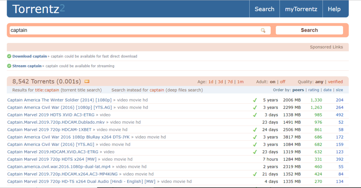Open Help in header
This screenshot has height=188, width=361.
(334, 9)
